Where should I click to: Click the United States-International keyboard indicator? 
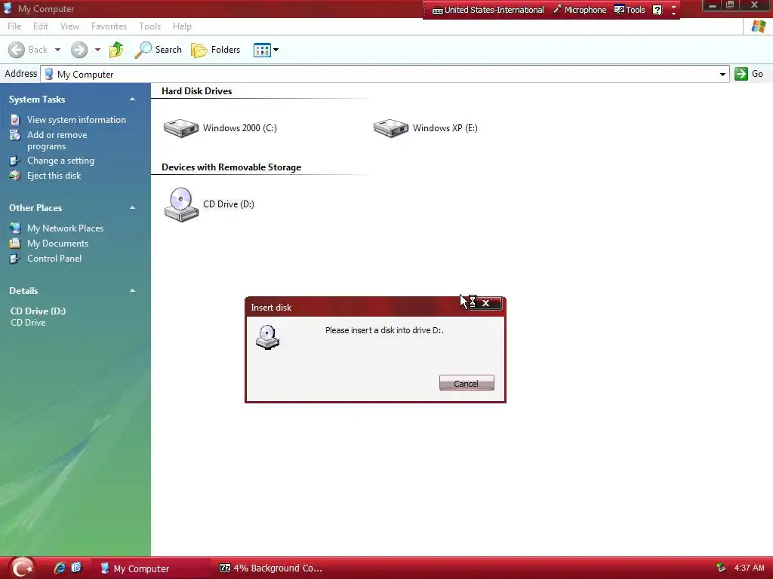tap(488, 10)
